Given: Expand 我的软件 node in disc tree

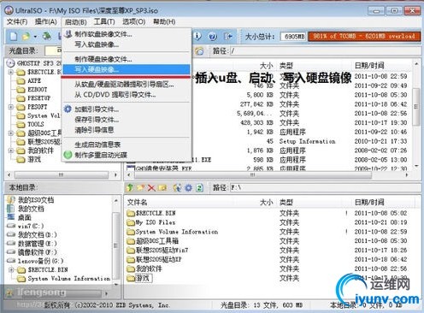Looking at the screenshot, I should (x=10, y=151).
